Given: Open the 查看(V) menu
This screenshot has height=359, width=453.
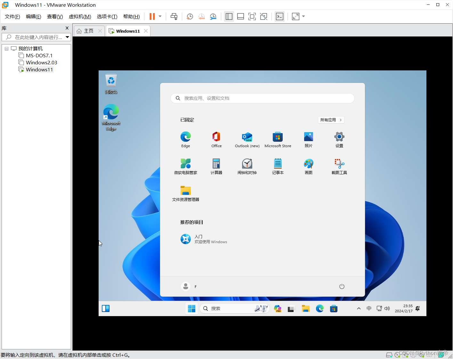Looking at the screenshot, I should [x=55, y=17].
